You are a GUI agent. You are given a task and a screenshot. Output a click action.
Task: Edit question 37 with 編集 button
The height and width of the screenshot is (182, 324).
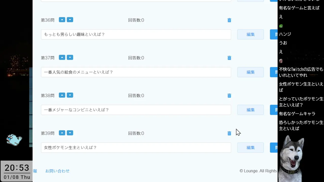point(250,72)
